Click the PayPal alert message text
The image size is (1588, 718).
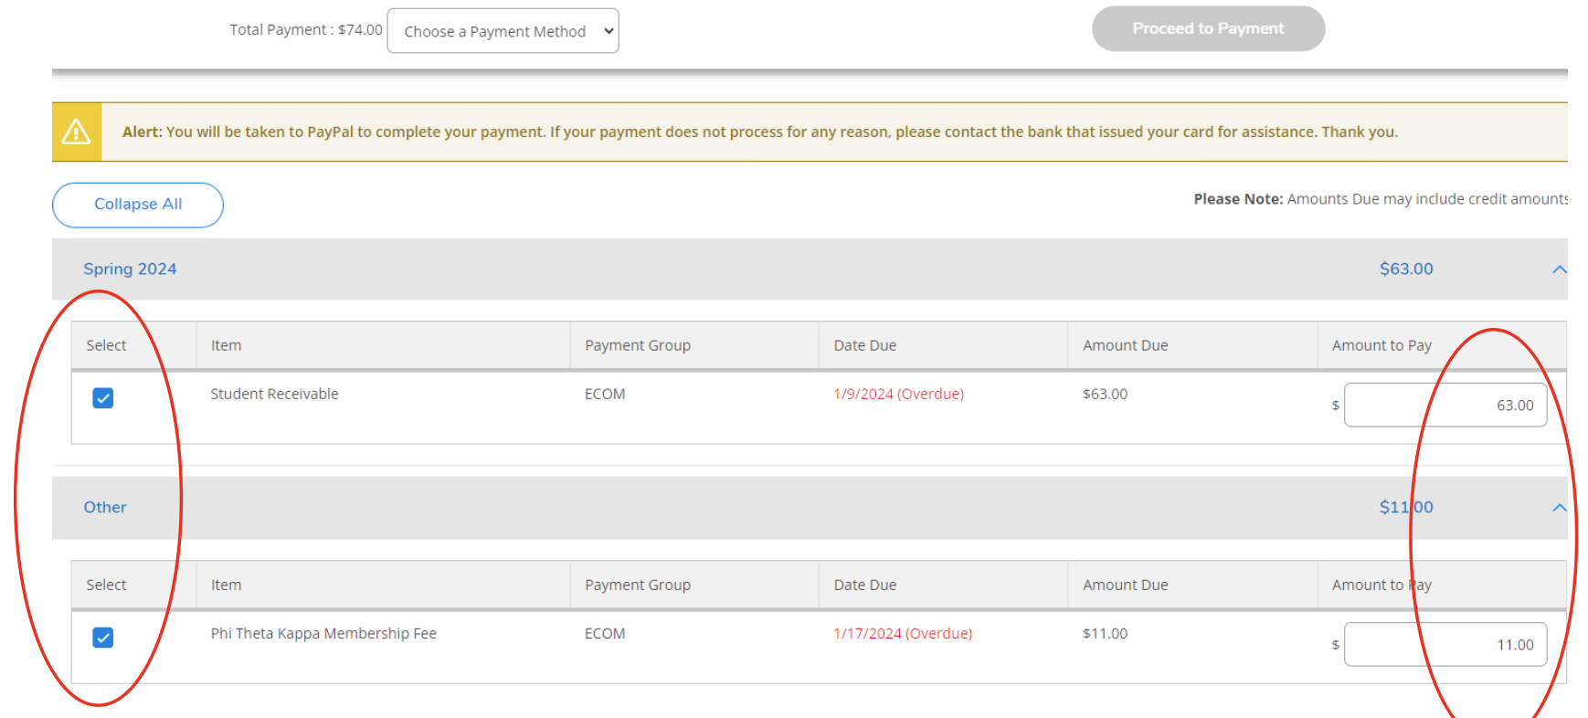(x=760, y=132)
